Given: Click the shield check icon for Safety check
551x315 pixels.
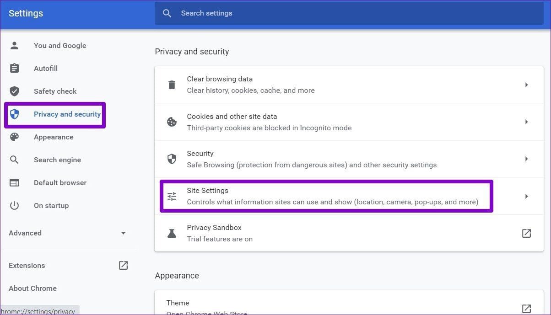Looking at the screenshot, I should (15, 91).
